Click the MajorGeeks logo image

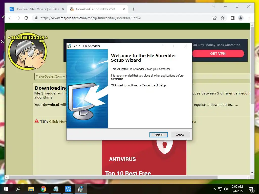point(28,51)
